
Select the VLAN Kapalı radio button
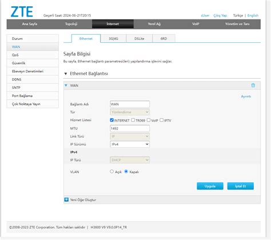point(126,172)
